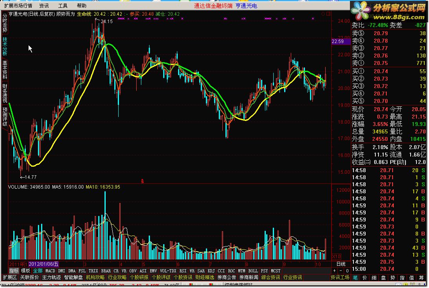Viewport: 429px width, 288px height.
Task: Select the 指标 tab
Action: pyautogui.click(x=14, y=271)
